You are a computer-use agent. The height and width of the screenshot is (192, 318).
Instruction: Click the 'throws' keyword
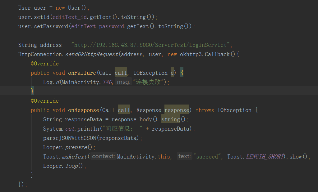(205, 110)
